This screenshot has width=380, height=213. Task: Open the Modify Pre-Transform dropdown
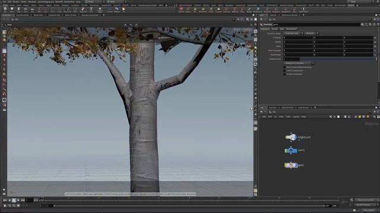(x=299, y=63)
